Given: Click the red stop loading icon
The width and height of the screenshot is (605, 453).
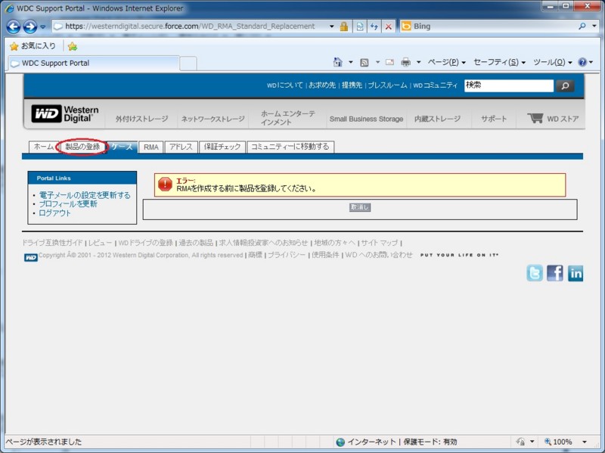Looking at the screenshot, I should (x=389, y=26).
